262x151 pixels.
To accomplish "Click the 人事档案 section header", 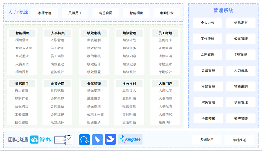I will tap(58, 33).
